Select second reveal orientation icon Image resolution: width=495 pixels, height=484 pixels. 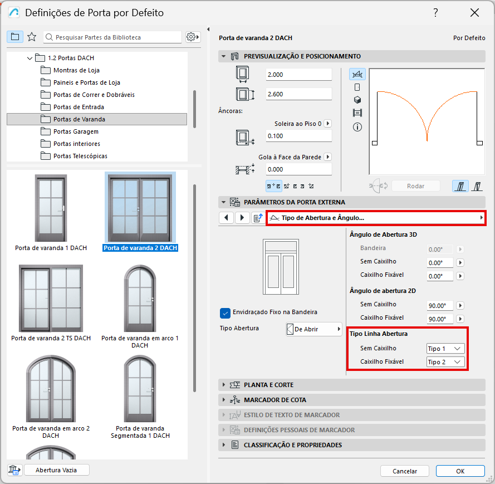click(477, 186)
